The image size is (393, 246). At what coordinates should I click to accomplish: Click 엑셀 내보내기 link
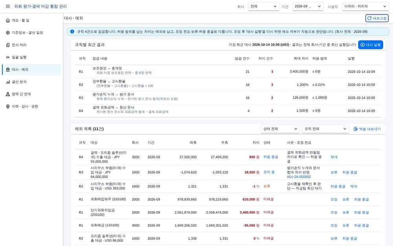coord(367,129)
